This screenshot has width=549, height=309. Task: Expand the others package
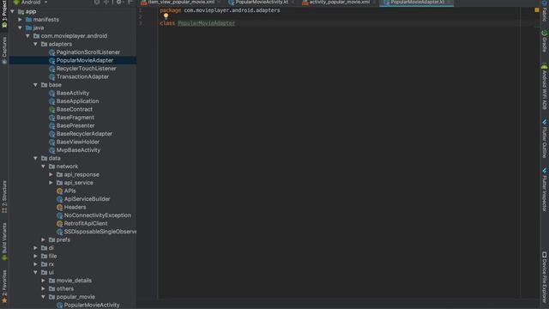click(44, 288)
